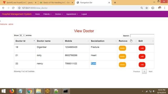Go back using the browser back arrow
168x94 pixels.
[x=3, y=8]
